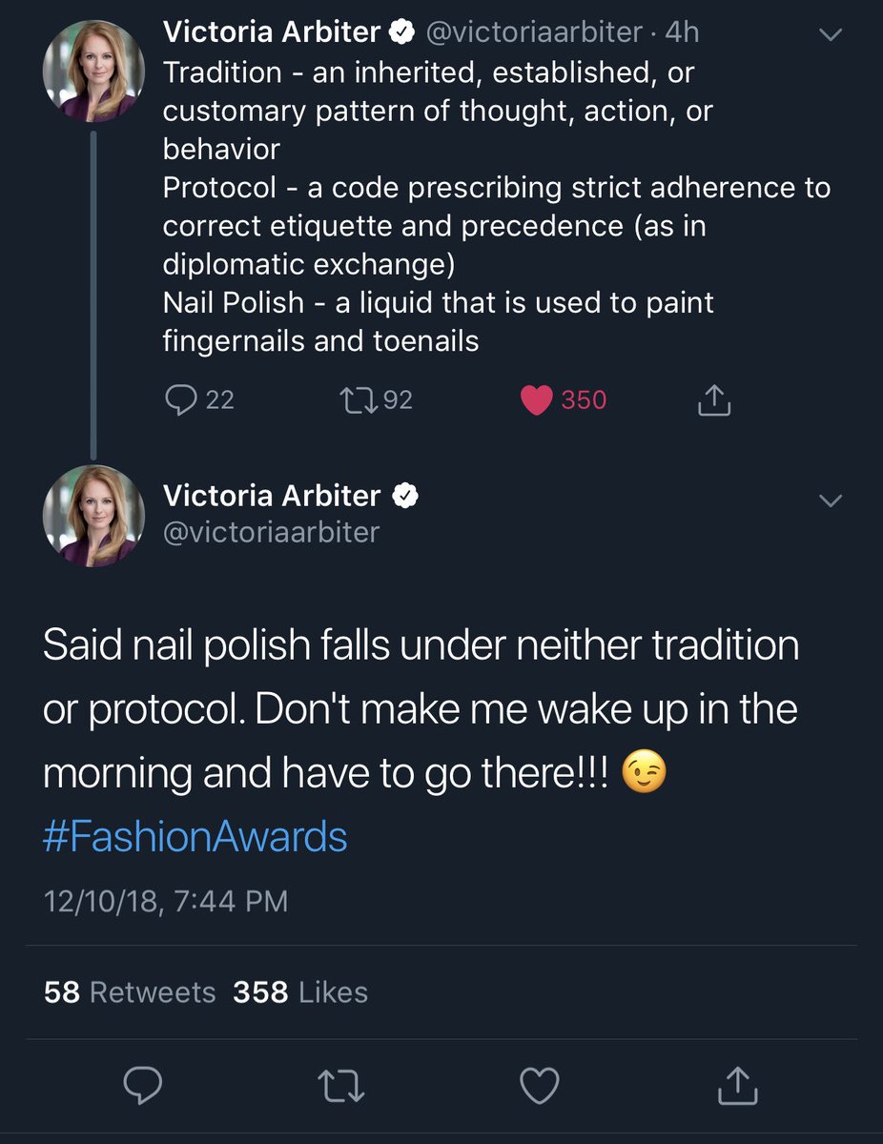Tap the share icon on first tweet
The height and width of the screenshot is (1144, 883).
(x=714, y=401)
